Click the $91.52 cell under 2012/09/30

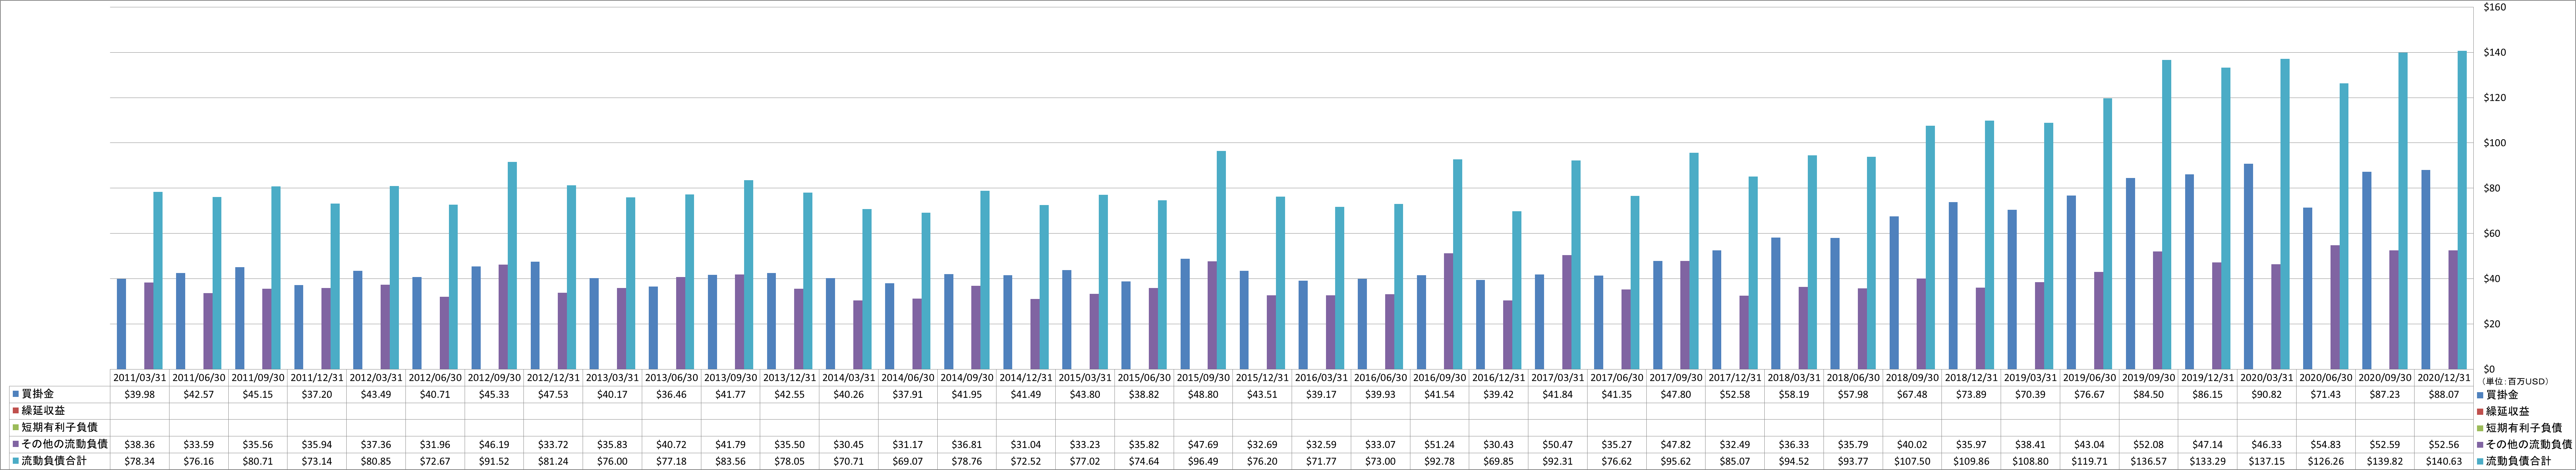[x=494, y=461]
